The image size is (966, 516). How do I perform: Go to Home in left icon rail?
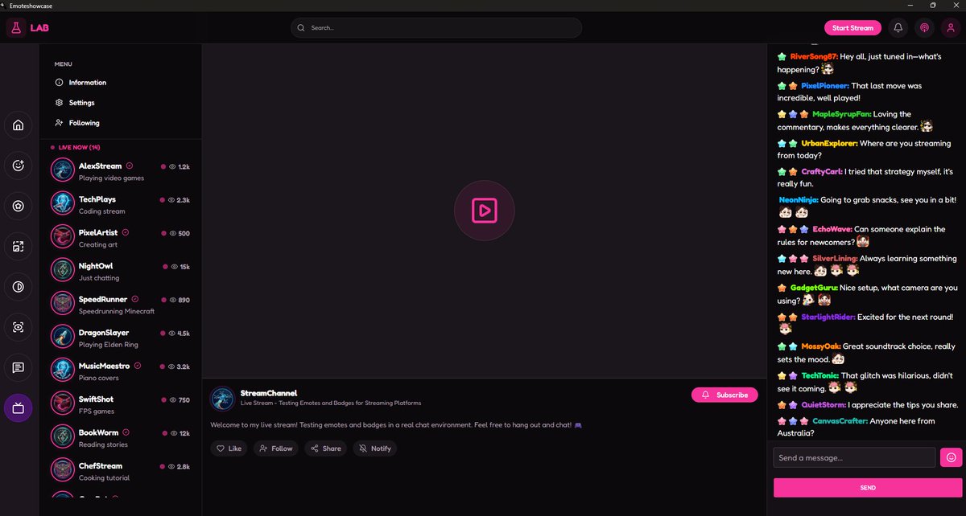point(19,125)
